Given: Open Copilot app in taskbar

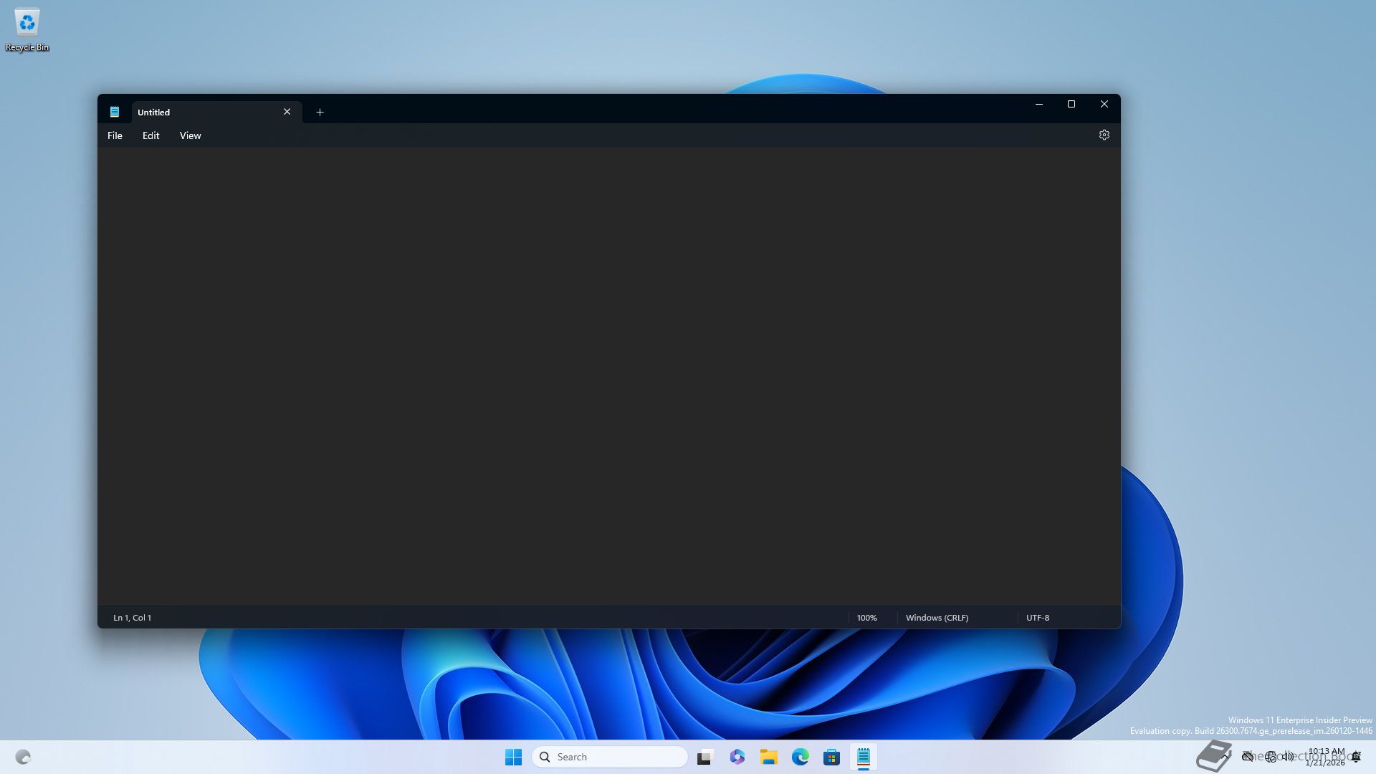Looking at the screenshot, I should (x=737, y=757).
